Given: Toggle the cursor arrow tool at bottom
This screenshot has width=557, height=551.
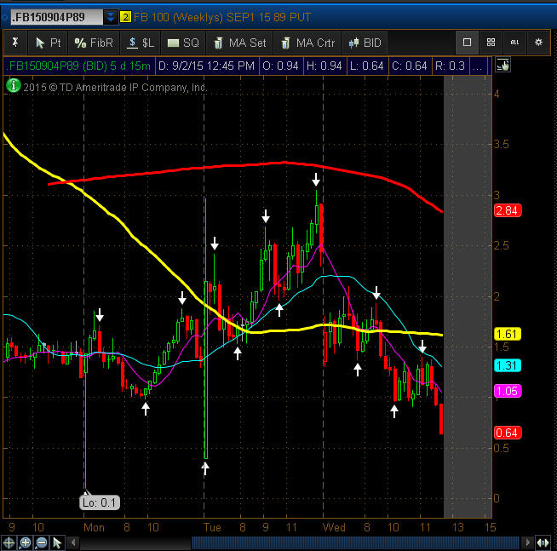Looking at the screenshot, I should pyautogui.click(x=57, y=542).
